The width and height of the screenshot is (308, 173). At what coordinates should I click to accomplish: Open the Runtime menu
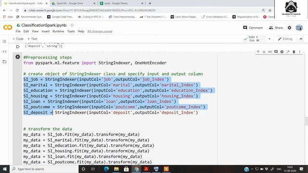point(58,31)
